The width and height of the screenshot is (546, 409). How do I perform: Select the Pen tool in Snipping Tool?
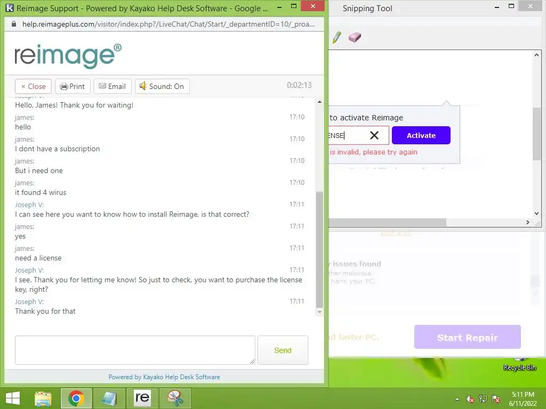(337, 37)
